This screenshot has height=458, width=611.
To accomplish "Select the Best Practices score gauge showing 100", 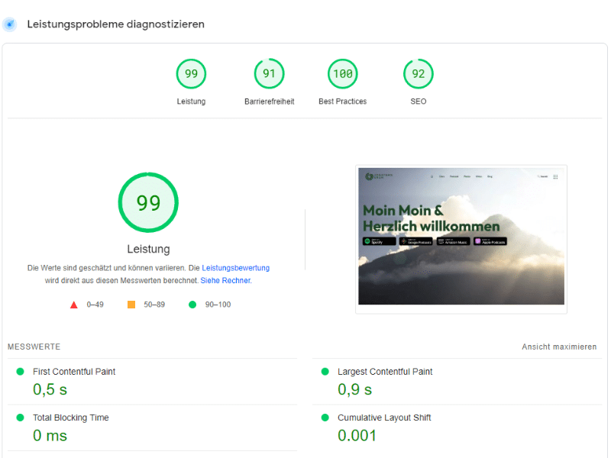I will click(x=343, y=74).
